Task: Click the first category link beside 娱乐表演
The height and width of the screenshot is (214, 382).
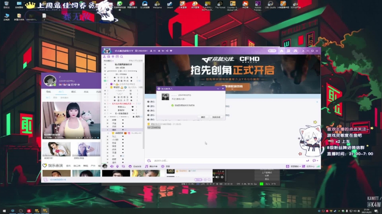Action: click(68, 166)
